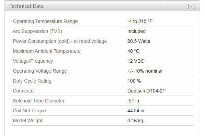Select the Operating Voltage Range label
This screenshot has width=205, height=136.
click(x=40, y=71)
